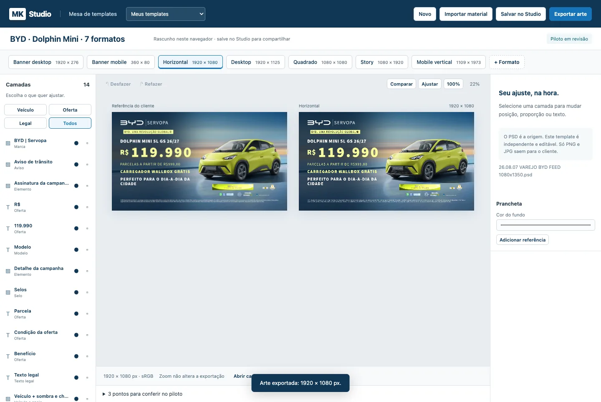This screenshot has height=402, width=601.
Task: Open Mesa de templates link
Action: point(93,14)
